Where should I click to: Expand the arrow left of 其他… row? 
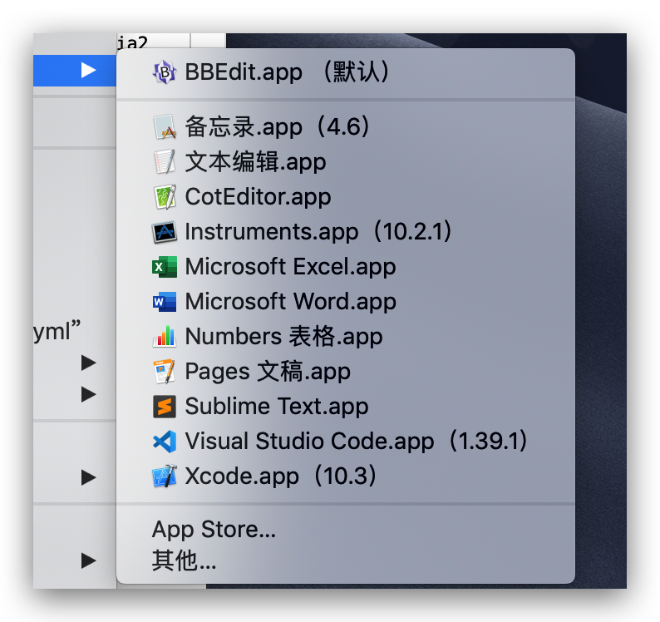click(x=88, y=560)
